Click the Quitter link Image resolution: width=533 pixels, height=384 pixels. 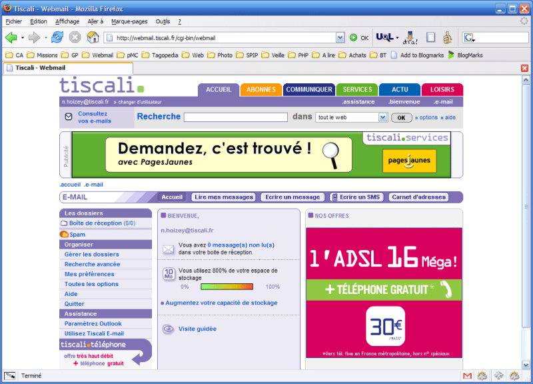tap(75, 304)
